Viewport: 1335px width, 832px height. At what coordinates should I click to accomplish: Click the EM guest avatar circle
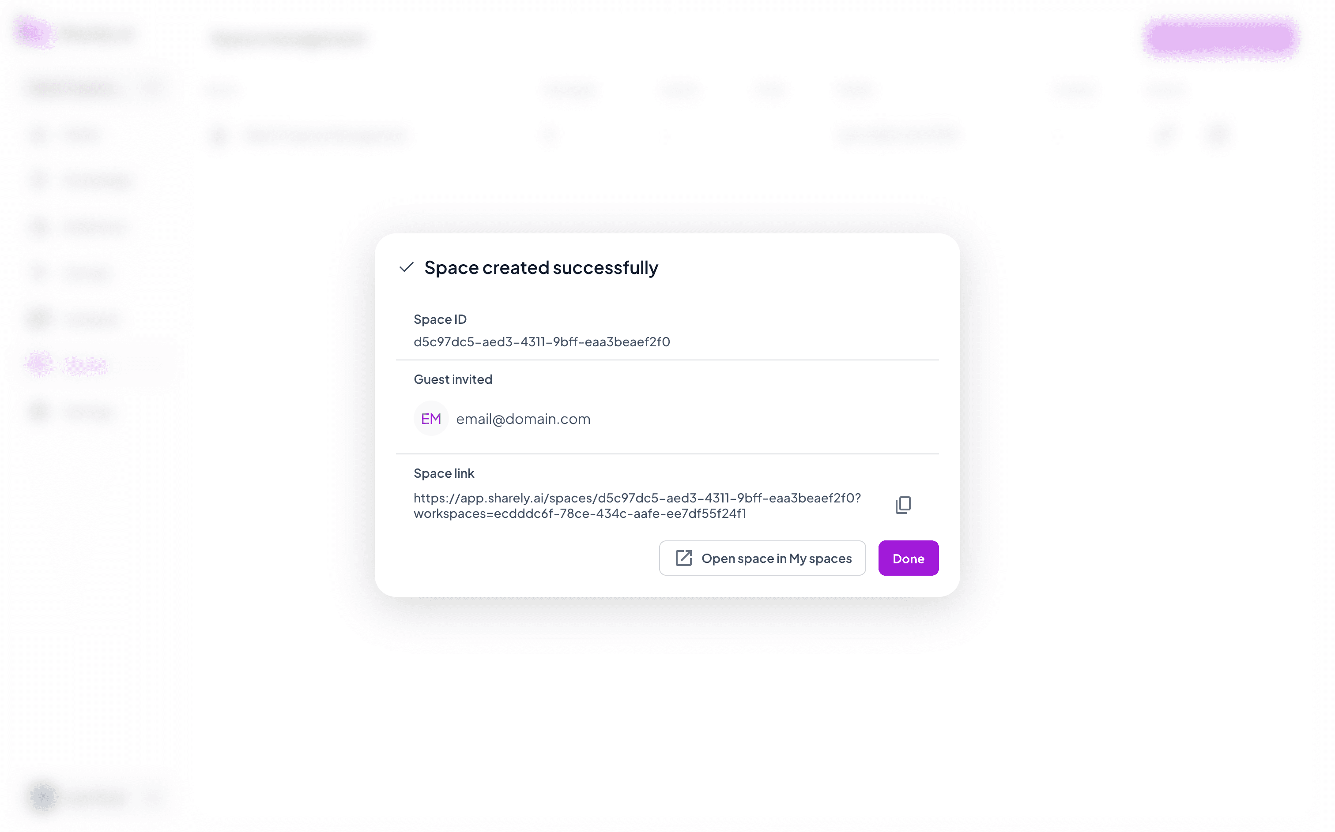click(430, 419)
